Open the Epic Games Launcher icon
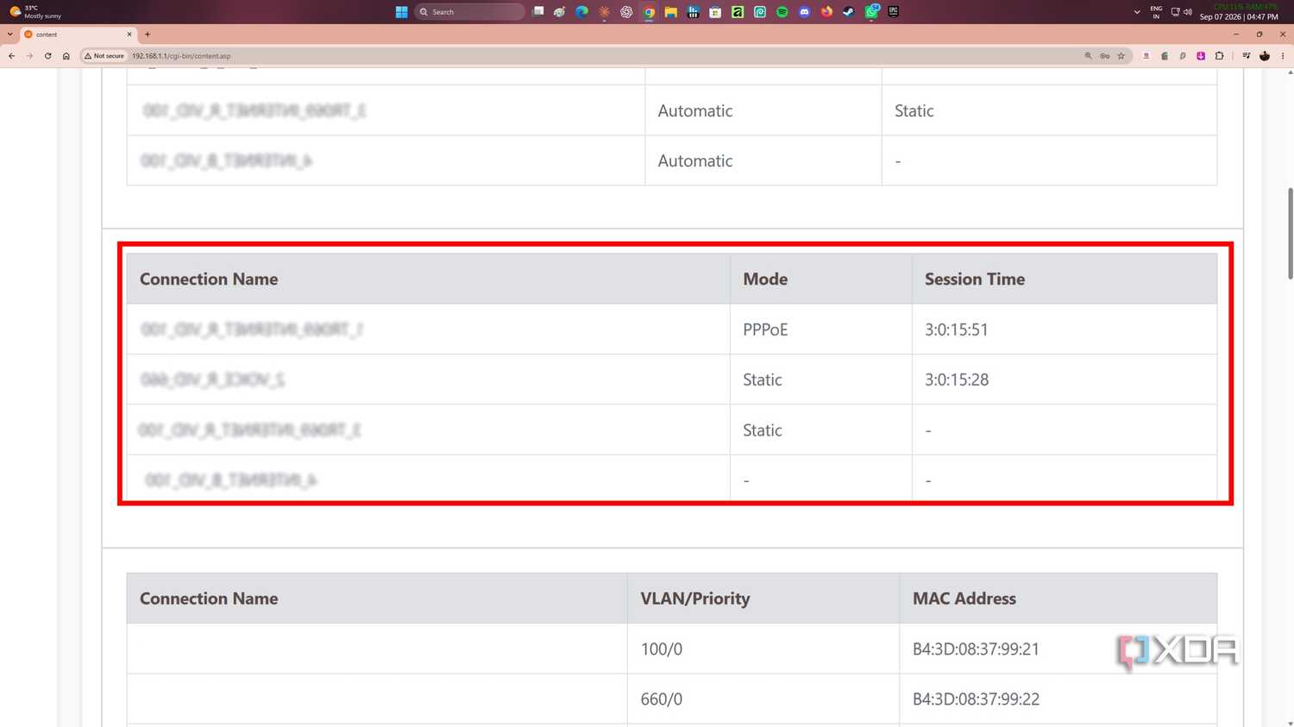The height and width of the screenshot is (727, 1294). tap(894, 12)
